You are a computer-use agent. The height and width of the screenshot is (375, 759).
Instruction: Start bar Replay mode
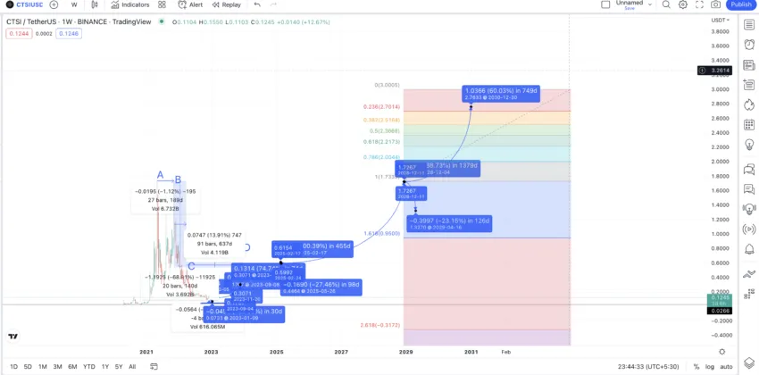tap(227, 4)
